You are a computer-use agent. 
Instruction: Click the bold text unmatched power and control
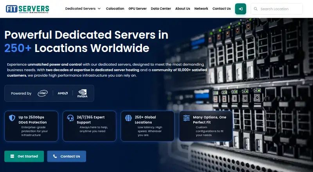point(54,64)
